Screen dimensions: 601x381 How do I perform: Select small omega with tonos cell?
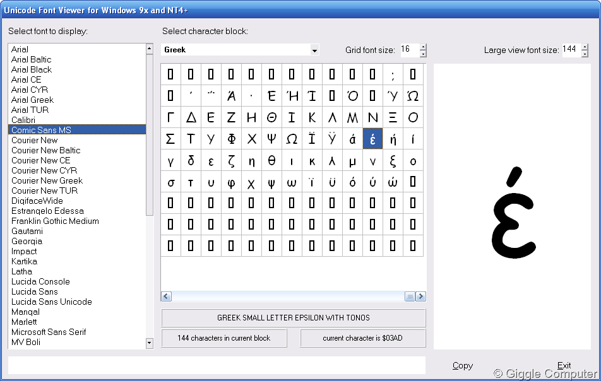click(393, 182)
